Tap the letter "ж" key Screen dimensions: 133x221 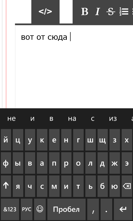[x=115, y=163]
